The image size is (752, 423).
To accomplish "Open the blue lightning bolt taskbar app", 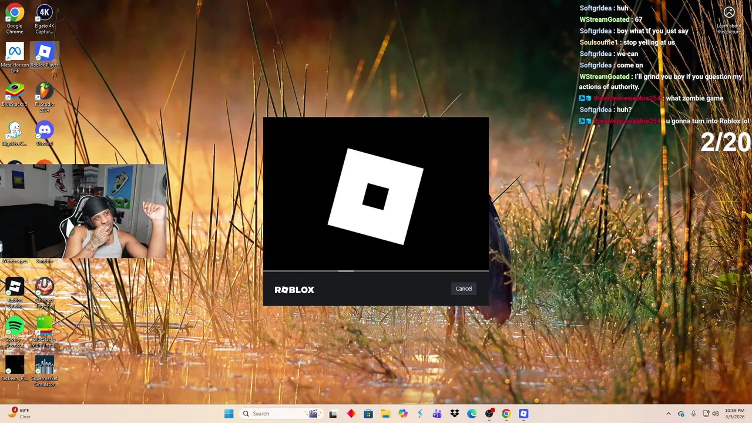I will [x=420, y=414].
